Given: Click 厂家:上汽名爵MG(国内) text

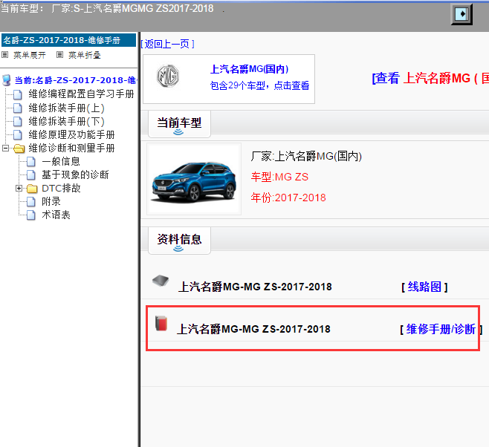Looking at the screenshot, I should tap(306, 156).
